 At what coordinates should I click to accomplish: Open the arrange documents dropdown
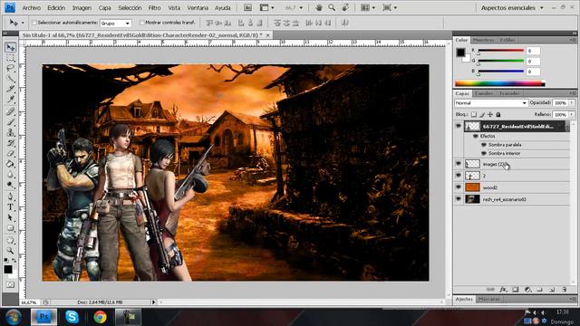369,7
